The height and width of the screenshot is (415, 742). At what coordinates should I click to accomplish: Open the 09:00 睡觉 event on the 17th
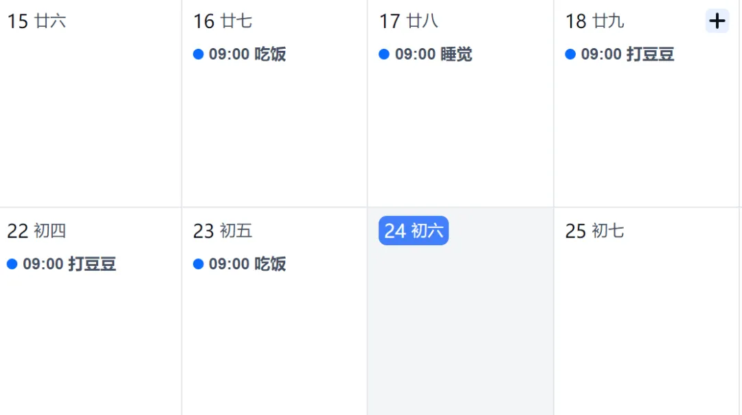[425, 54]
